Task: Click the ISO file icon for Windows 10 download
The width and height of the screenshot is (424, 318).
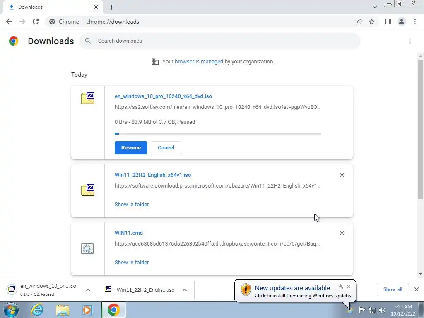Action: point(88,98)
